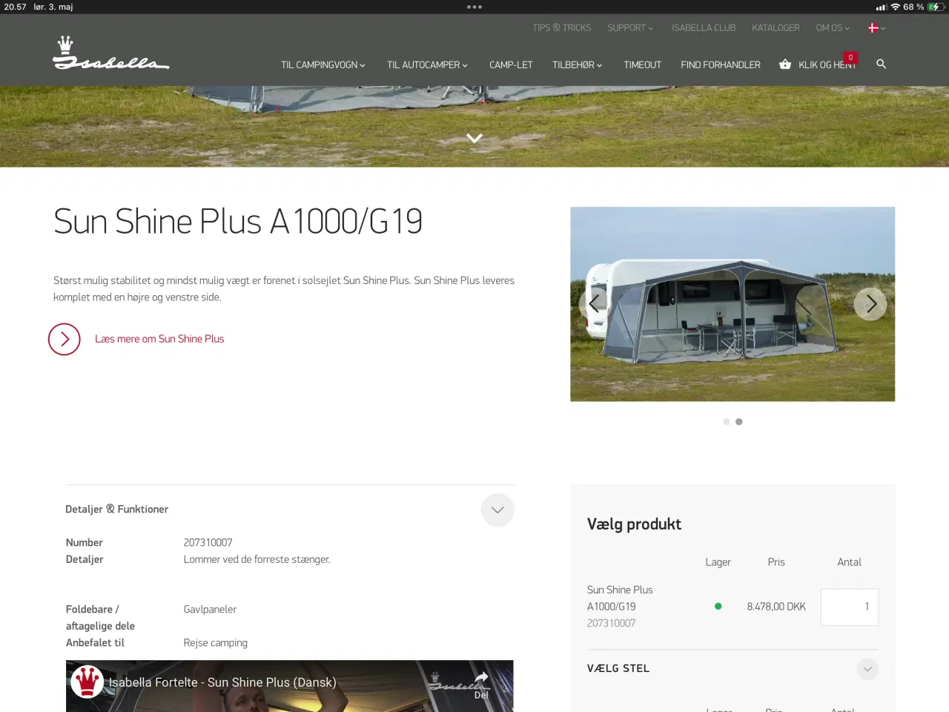949x712 pixels.
Task: Show next product image with right arrow
Action: coord(870,303)
